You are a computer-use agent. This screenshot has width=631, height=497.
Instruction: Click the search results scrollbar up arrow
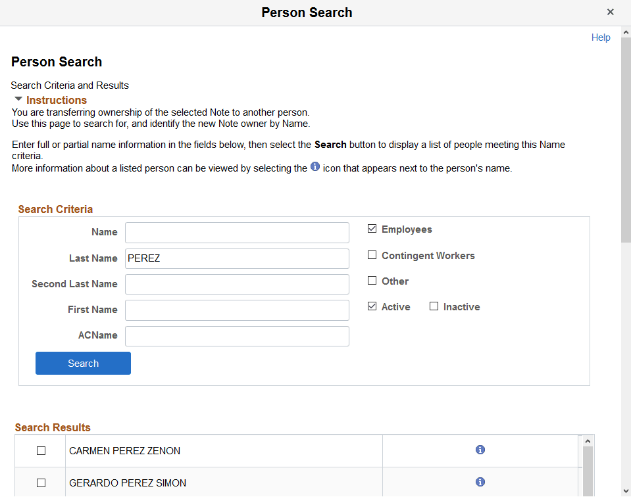click(588, 440)
